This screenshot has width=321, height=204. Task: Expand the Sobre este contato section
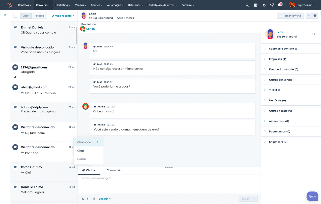pyautogui.click(x=291, y=49)
